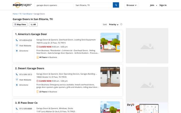Click the Superpages logo
Viewport: 181px width, 113px height.
(x=22, y=5)
